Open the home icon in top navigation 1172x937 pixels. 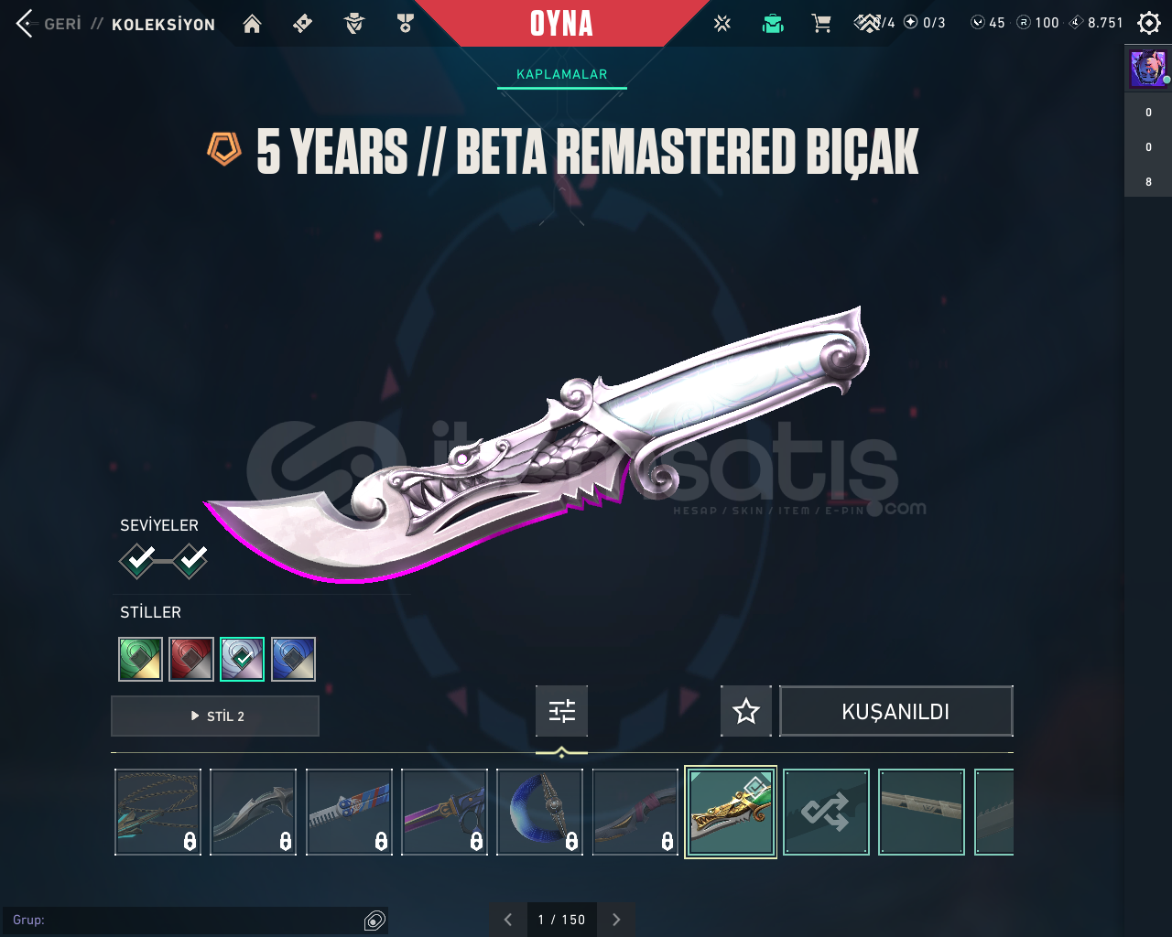(x=252, y=24)
